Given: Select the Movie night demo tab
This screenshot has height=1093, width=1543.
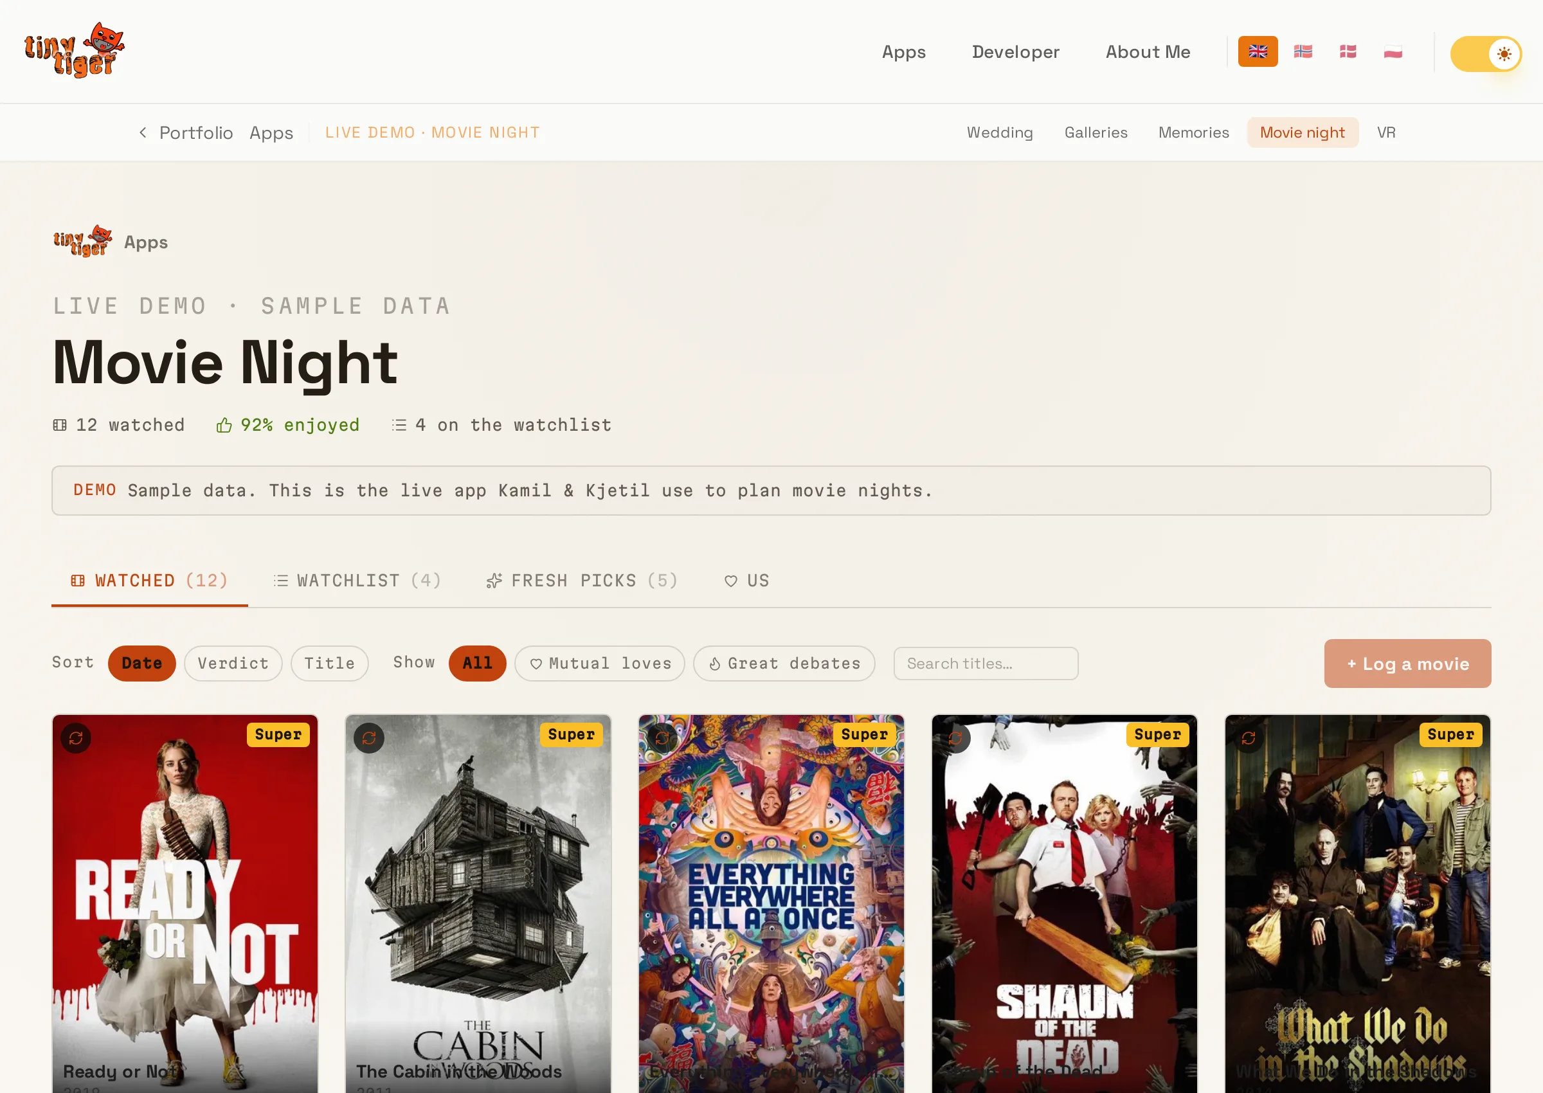Looking at the screenshot, I should click(1301, 132).
